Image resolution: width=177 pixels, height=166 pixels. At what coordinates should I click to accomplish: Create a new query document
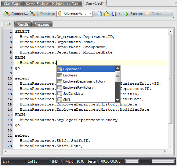click(x=99, y=14)
